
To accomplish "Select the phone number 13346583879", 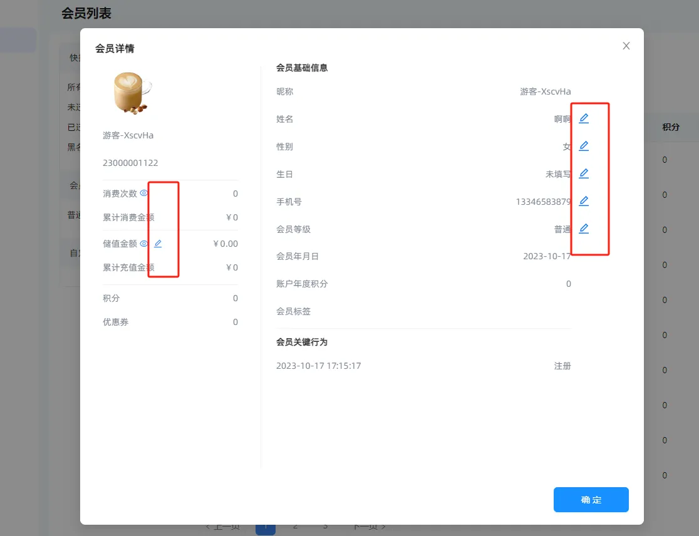I will (543, 202).
